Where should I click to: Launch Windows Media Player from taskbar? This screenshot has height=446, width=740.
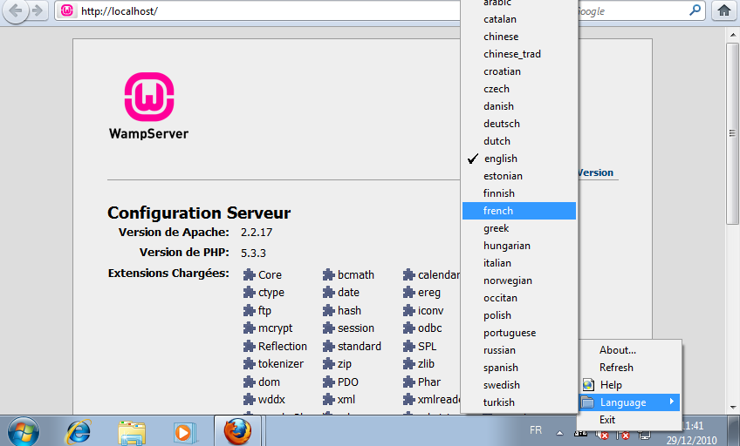[182, 430]
